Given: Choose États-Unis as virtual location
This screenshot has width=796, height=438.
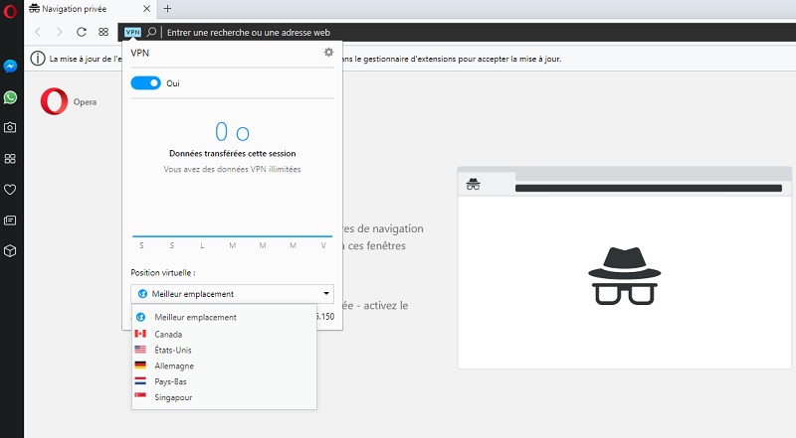Looking at the screenshot, I should pos(224,350).
